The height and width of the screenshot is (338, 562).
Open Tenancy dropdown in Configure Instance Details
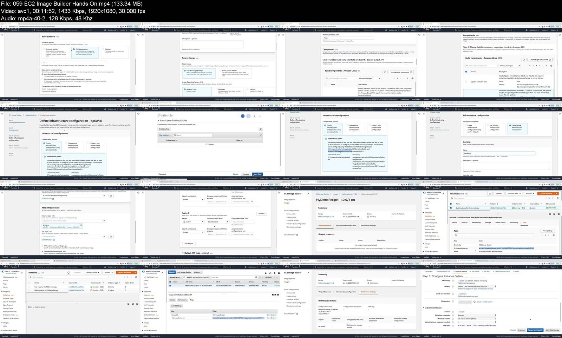click(x=477, y=286)
